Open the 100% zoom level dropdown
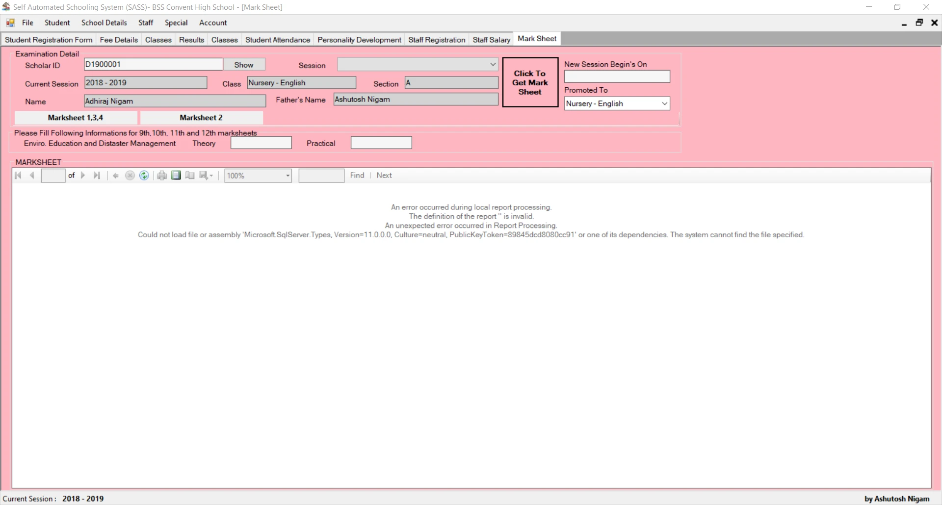Image resolution: width=942 pixels, height=505 pixels. (287, 176)
